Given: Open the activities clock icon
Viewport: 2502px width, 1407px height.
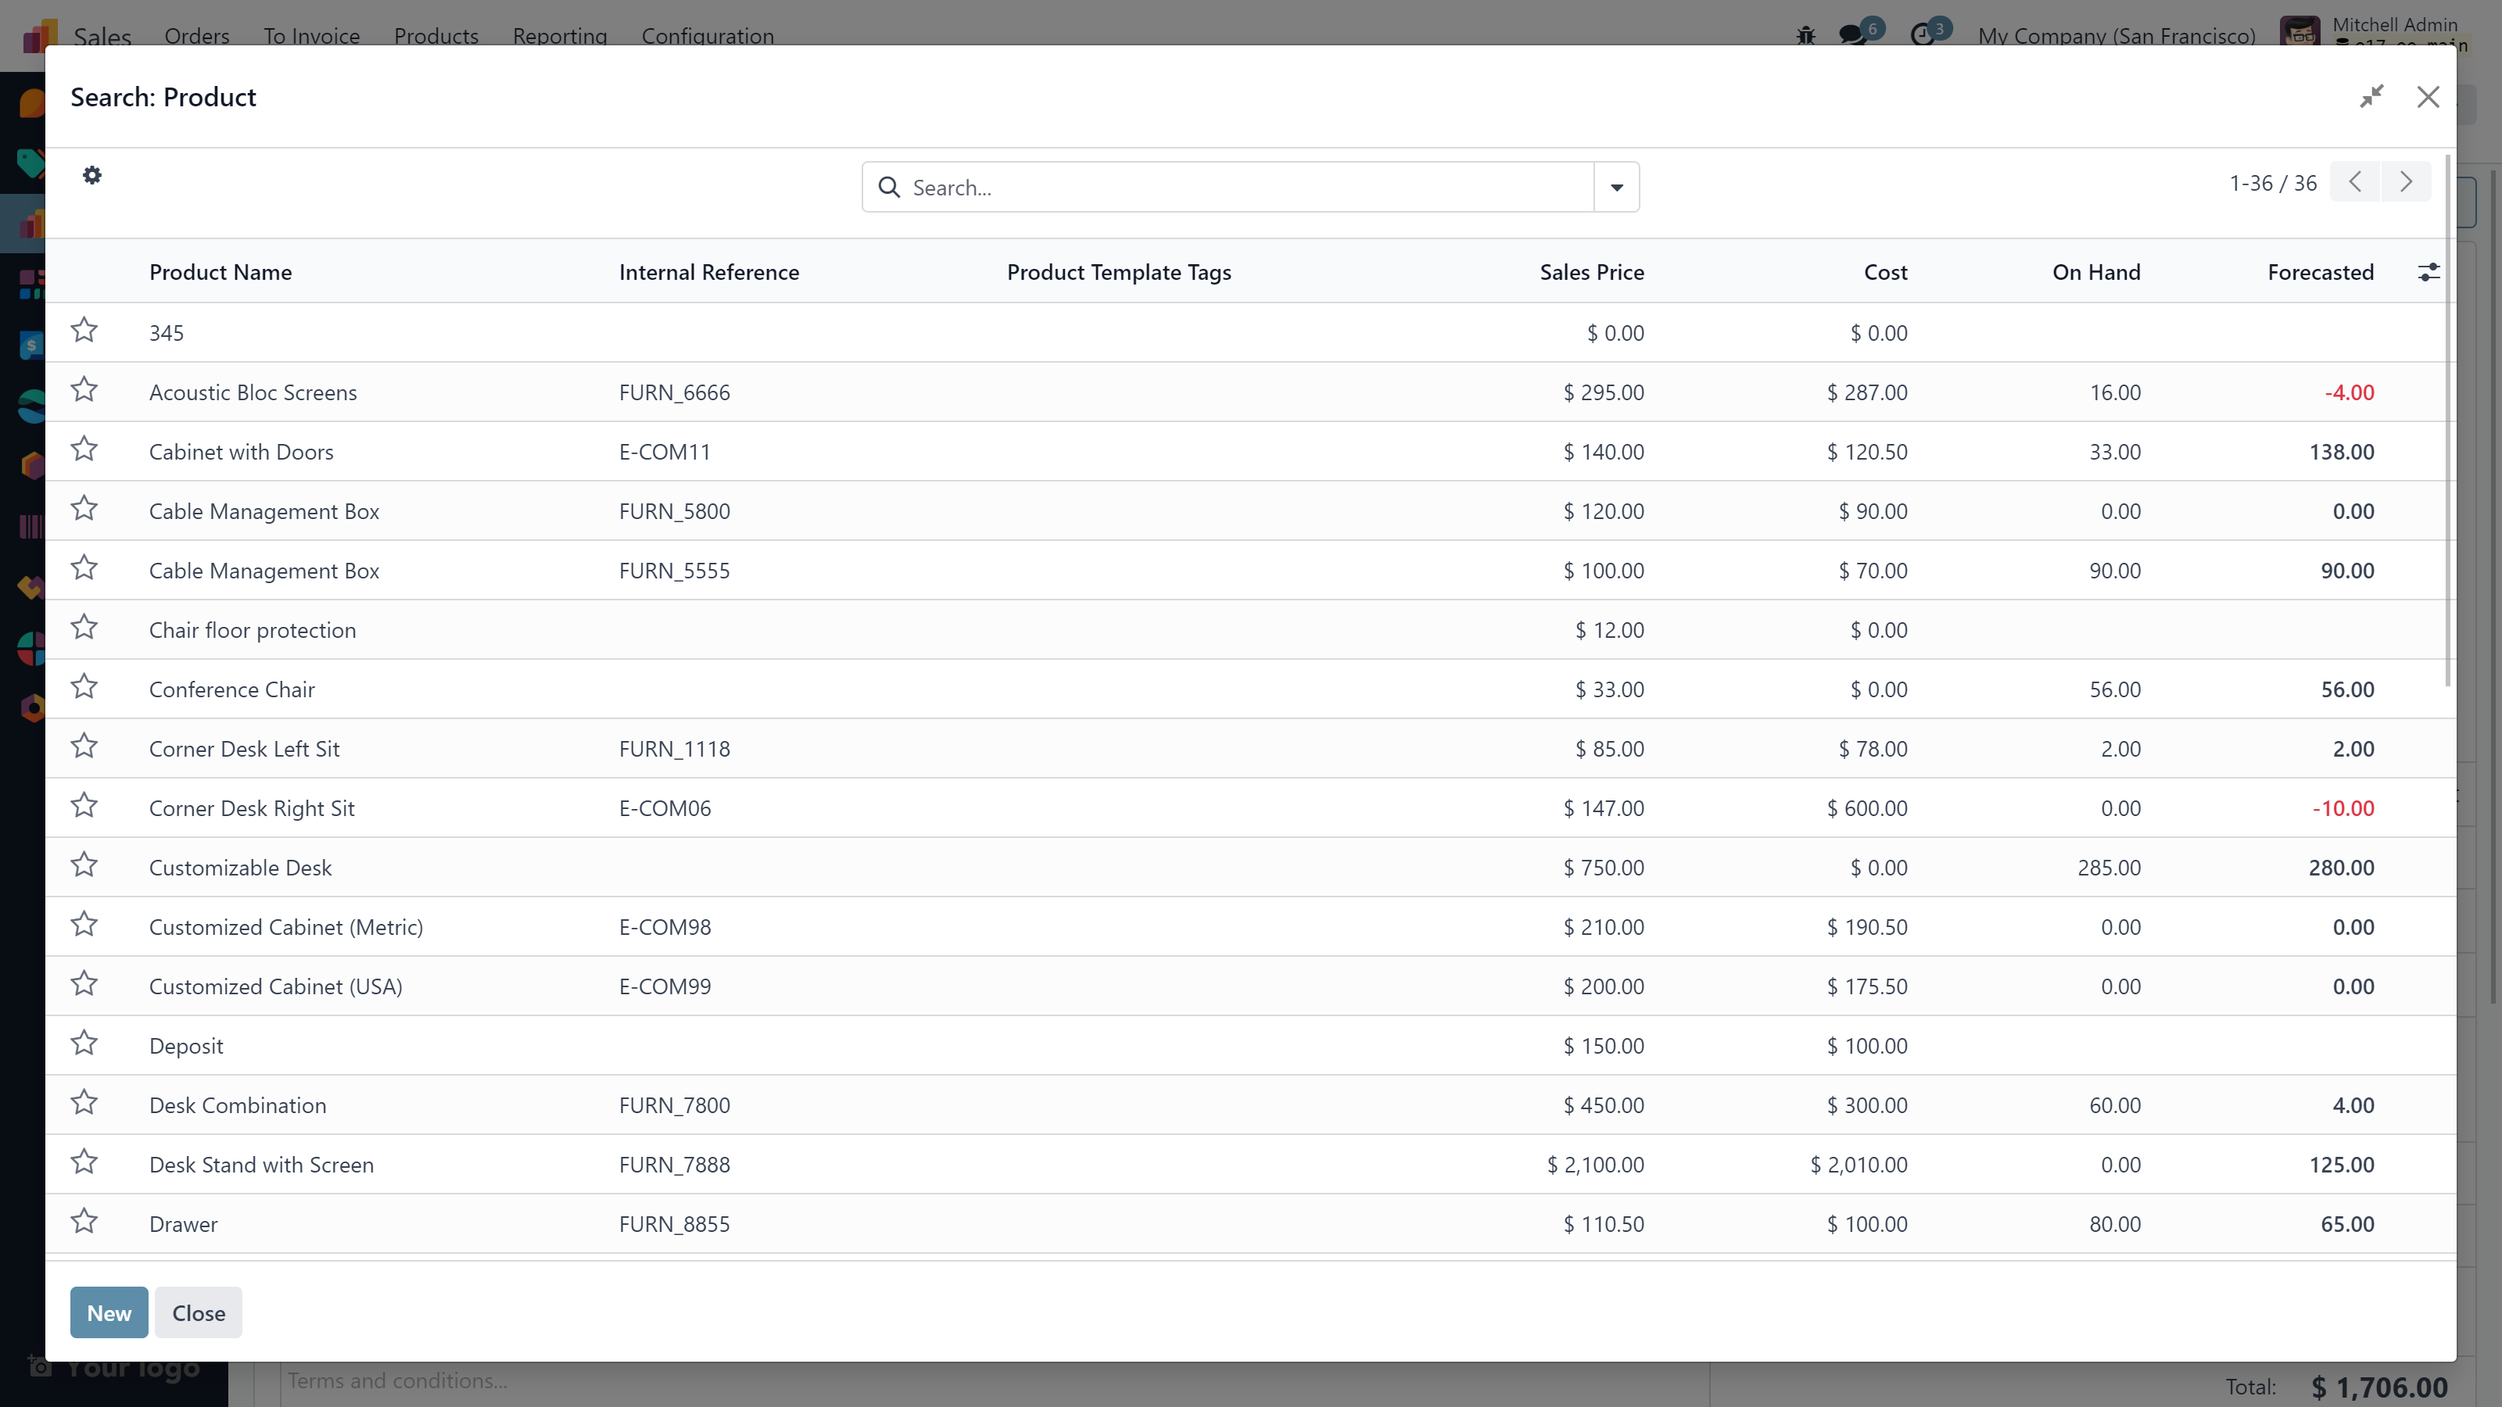Looking at the screenshot, I should (1922, 36).
